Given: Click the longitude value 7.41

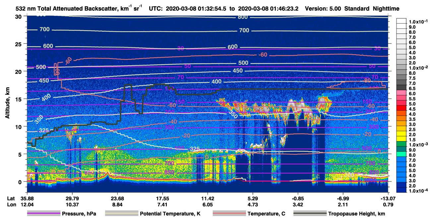Looking at the screenshot, I should (162, 204).
